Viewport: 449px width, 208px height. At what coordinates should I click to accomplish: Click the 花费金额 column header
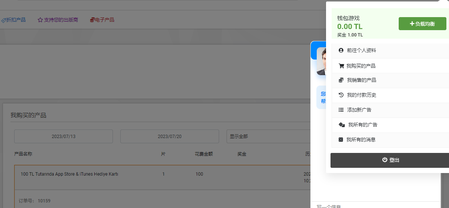coord(204,154)
